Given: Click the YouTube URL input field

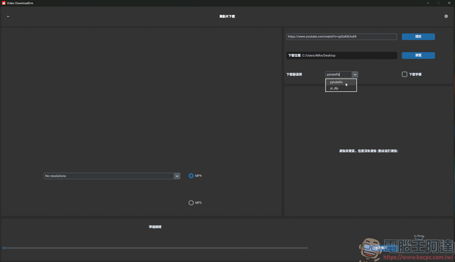Looking at the screenshot, I should (342, 36).
